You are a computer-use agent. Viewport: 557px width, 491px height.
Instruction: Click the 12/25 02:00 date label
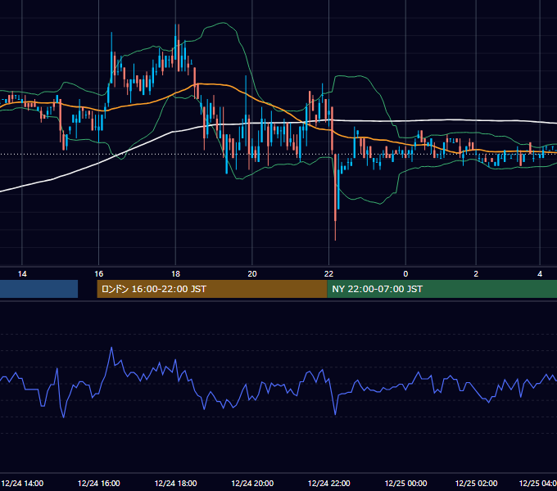(476, 484)
